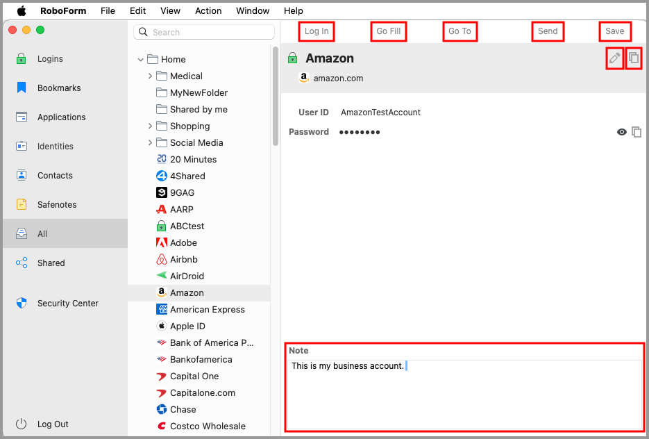Open the File menu
This screenshot has width=649, height=439.
pyautogui.click(x=108, y=11)
